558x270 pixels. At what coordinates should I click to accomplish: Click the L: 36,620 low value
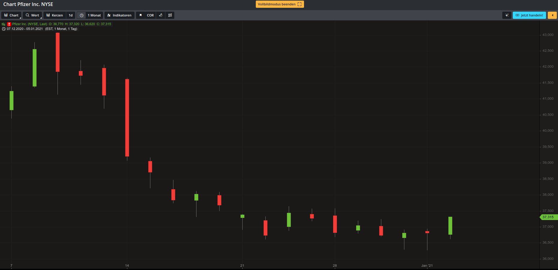[x=88, y=24]
